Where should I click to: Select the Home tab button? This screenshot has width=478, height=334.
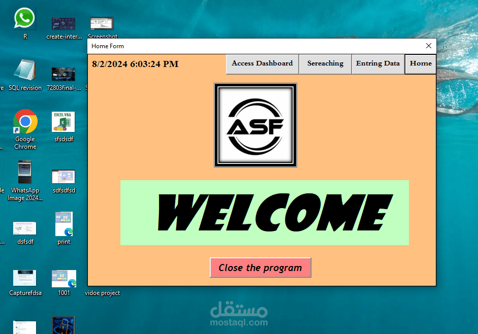pyautogui.click(x=421, y=64)
